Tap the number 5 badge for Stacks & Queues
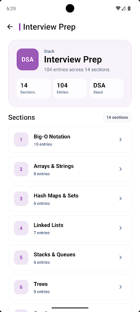 coord(21,257)
